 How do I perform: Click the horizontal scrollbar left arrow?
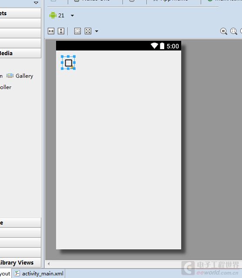click(x=49, y=264)
